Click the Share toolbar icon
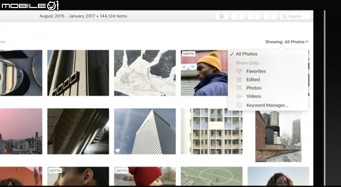Viewport: 341px width, 187px height. click(238, 16)
